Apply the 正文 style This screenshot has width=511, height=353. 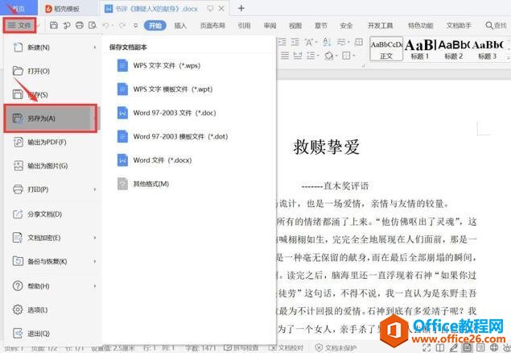(386, 49)
